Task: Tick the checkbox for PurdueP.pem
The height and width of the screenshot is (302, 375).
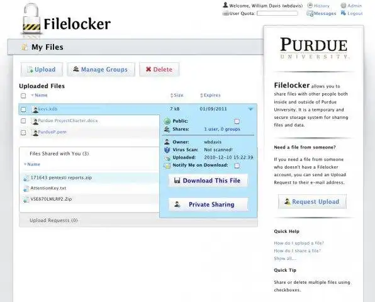Action: [23, 132]
